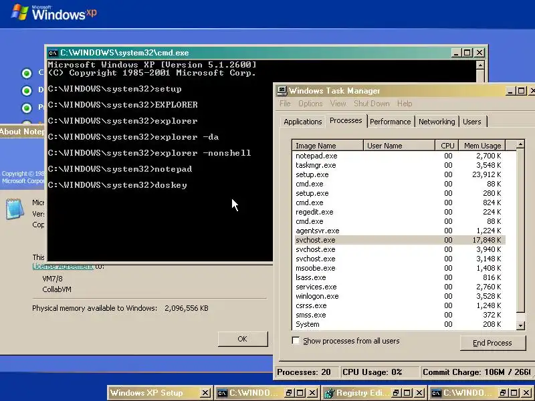Click the cmd.exe scroll up arrow
This screenshot has width=535, height=401.
[479, 65]
